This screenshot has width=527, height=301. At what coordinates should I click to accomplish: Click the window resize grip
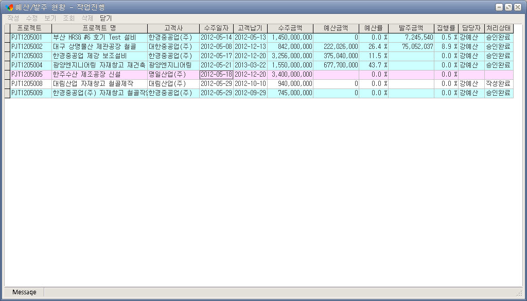coord(520,293)
